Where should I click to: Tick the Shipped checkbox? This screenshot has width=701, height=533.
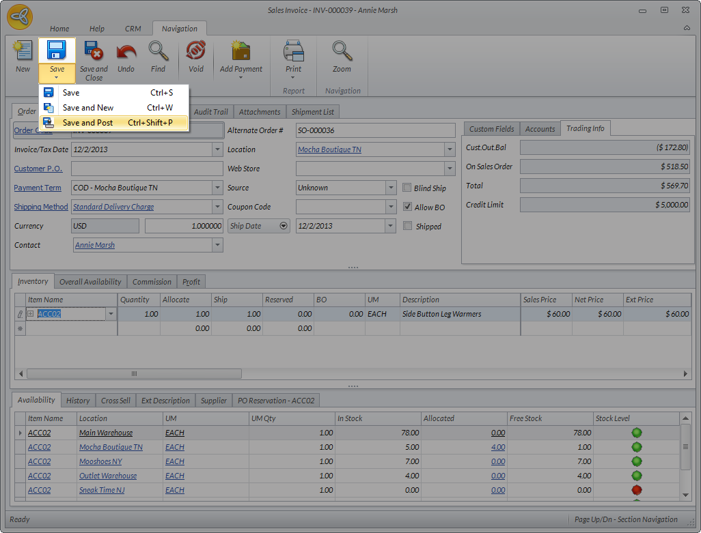point(408,226)
